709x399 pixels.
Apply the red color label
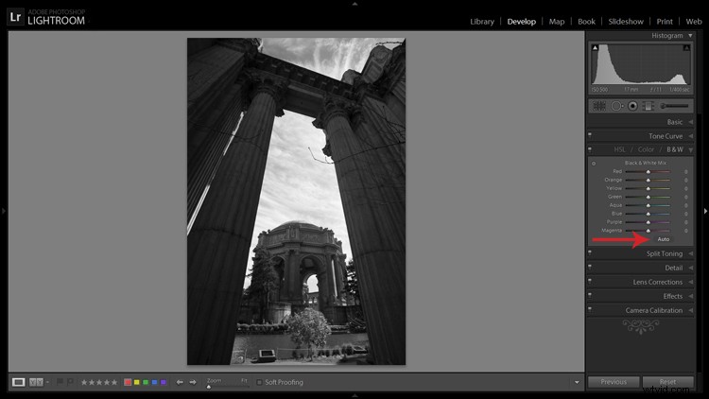[x=128, y=382]
